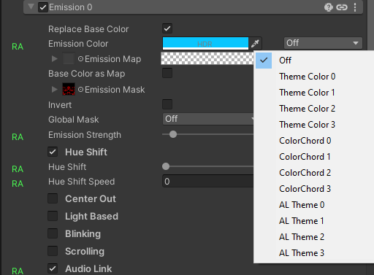Enable the Blinking checkbox
Image resolution: width=374 pixels, height=275 pixels.
(x=53, y=233)
